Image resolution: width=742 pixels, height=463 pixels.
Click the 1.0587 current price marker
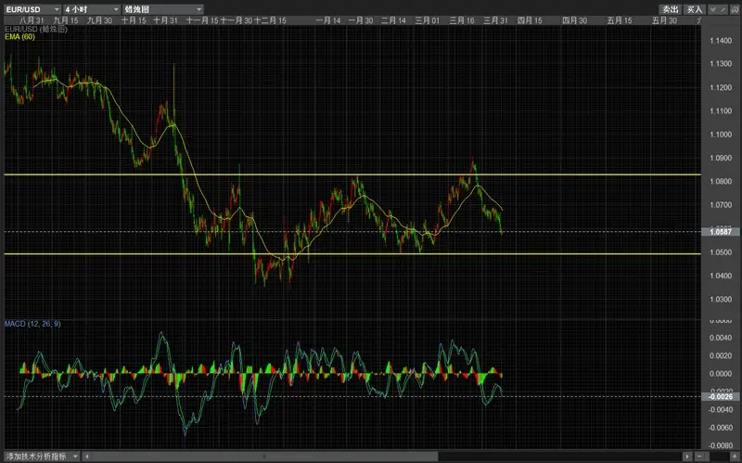(721, 232)
